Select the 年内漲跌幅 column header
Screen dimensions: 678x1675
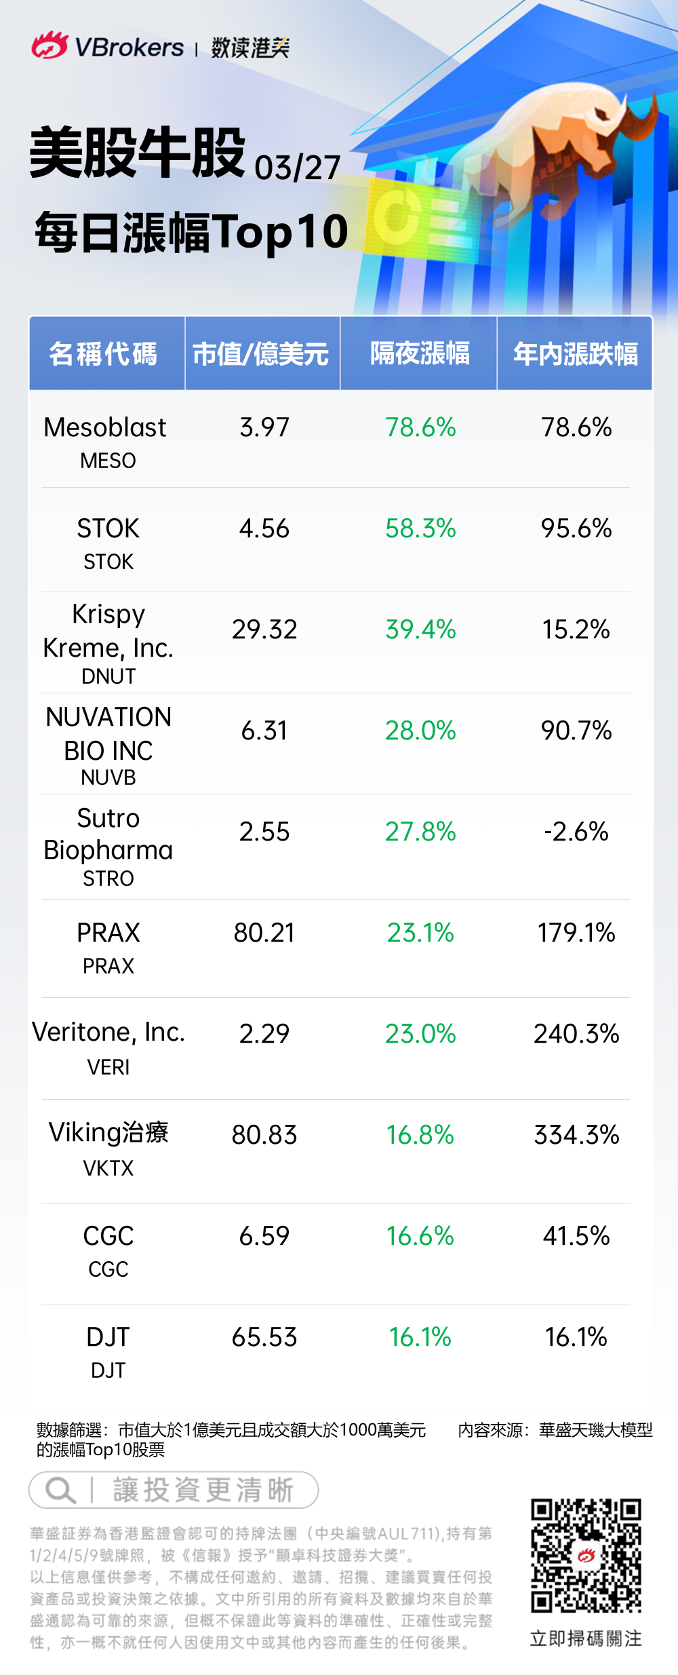pyautogui.click(x=576, y=353)
